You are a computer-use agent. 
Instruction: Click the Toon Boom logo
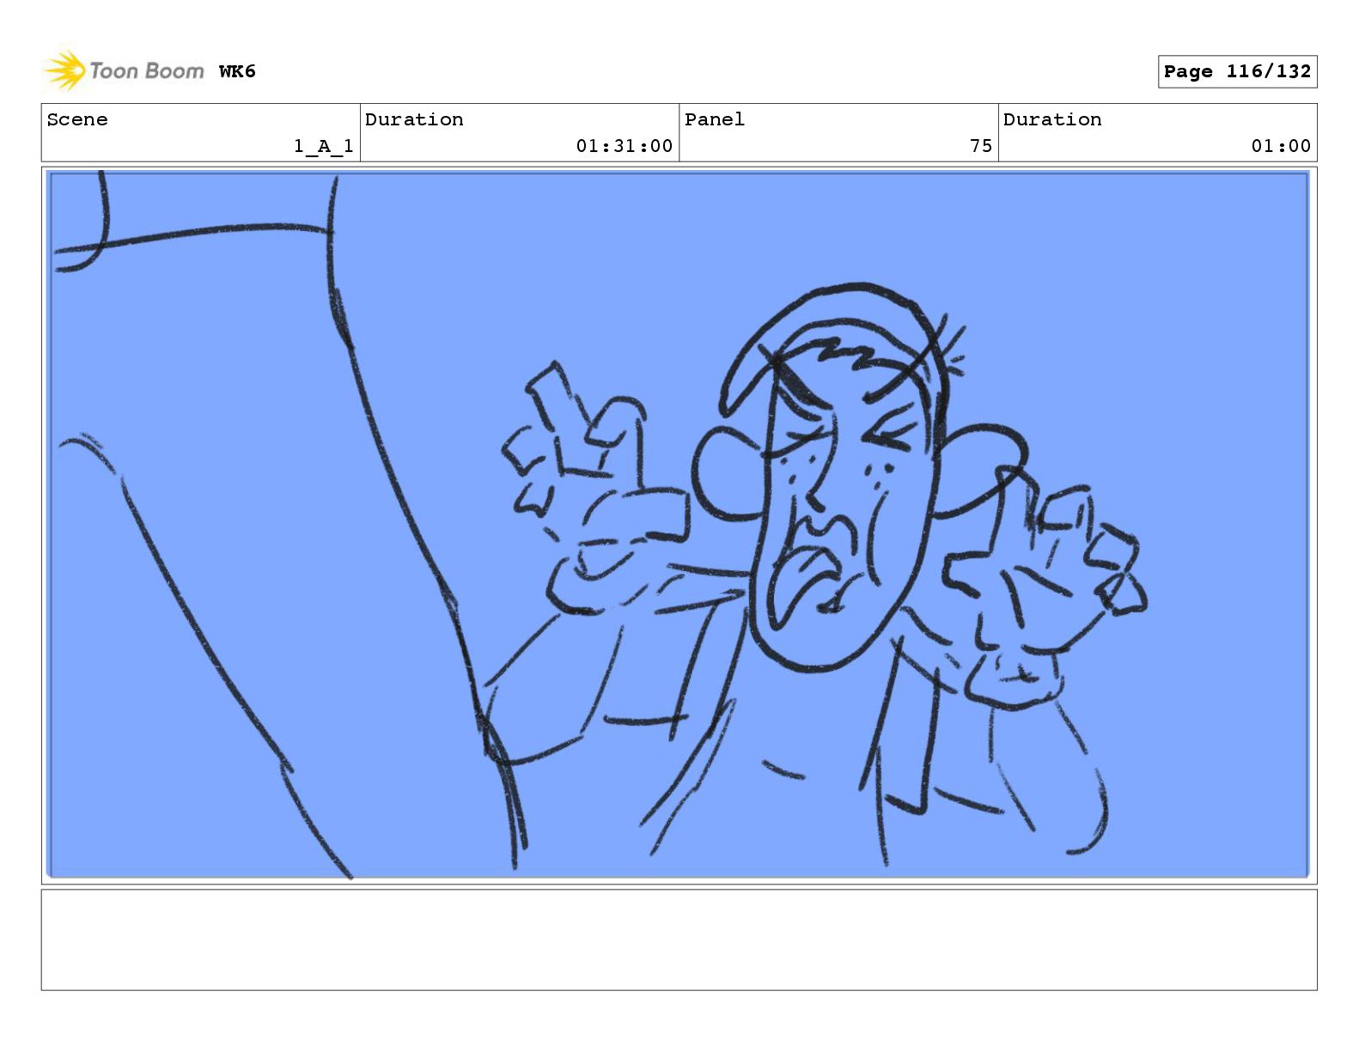click(124, 70)
